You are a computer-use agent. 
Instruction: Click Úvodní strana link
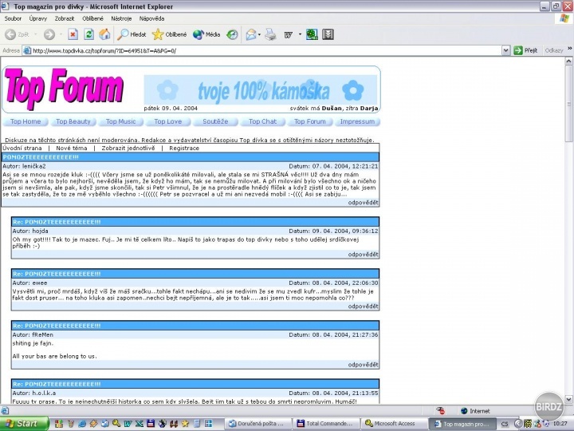tap(22, 148)
